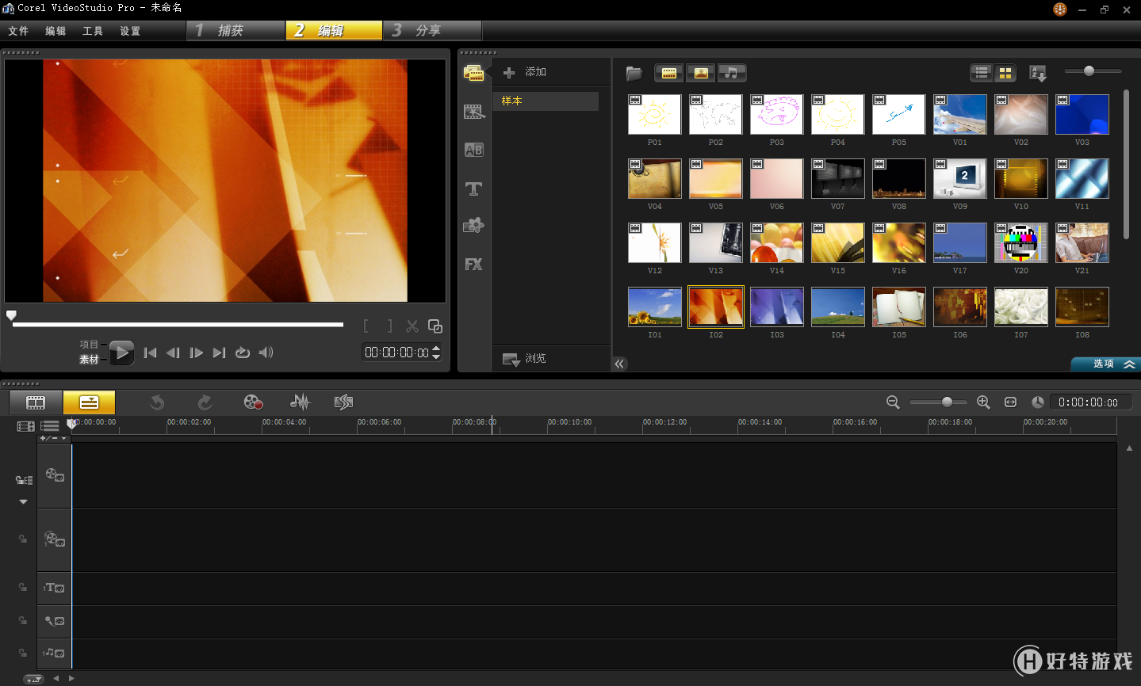Toggle repeat playback
Image resolution: width=1141 pixels, height=686 pixels.
click(243, 353)
